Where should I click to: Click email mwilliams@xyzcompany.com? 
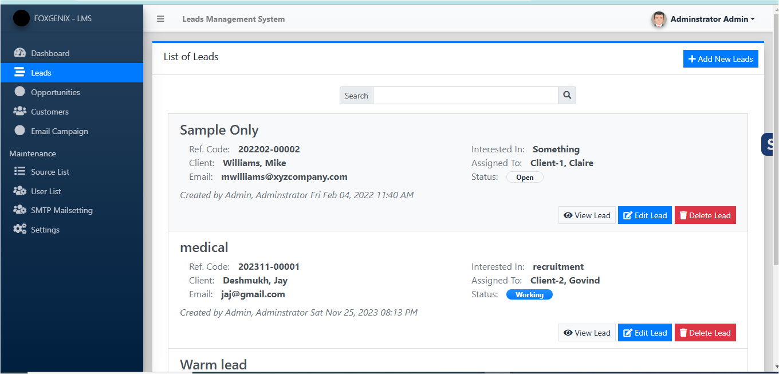285,177
